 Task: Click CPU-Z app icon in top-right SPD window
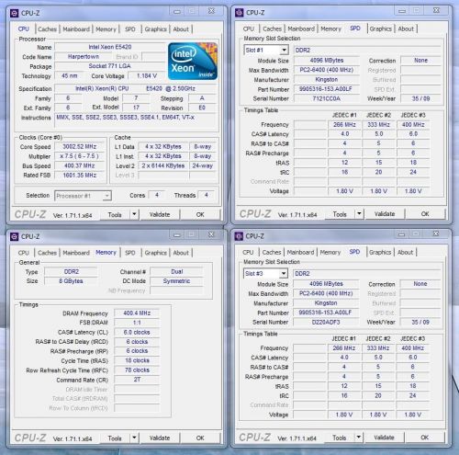point(239,13)
